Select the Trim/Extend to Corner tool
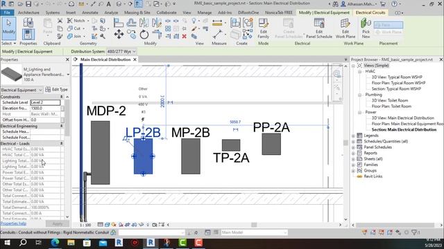This screenshot has width=444, height=249. point(157,35)
